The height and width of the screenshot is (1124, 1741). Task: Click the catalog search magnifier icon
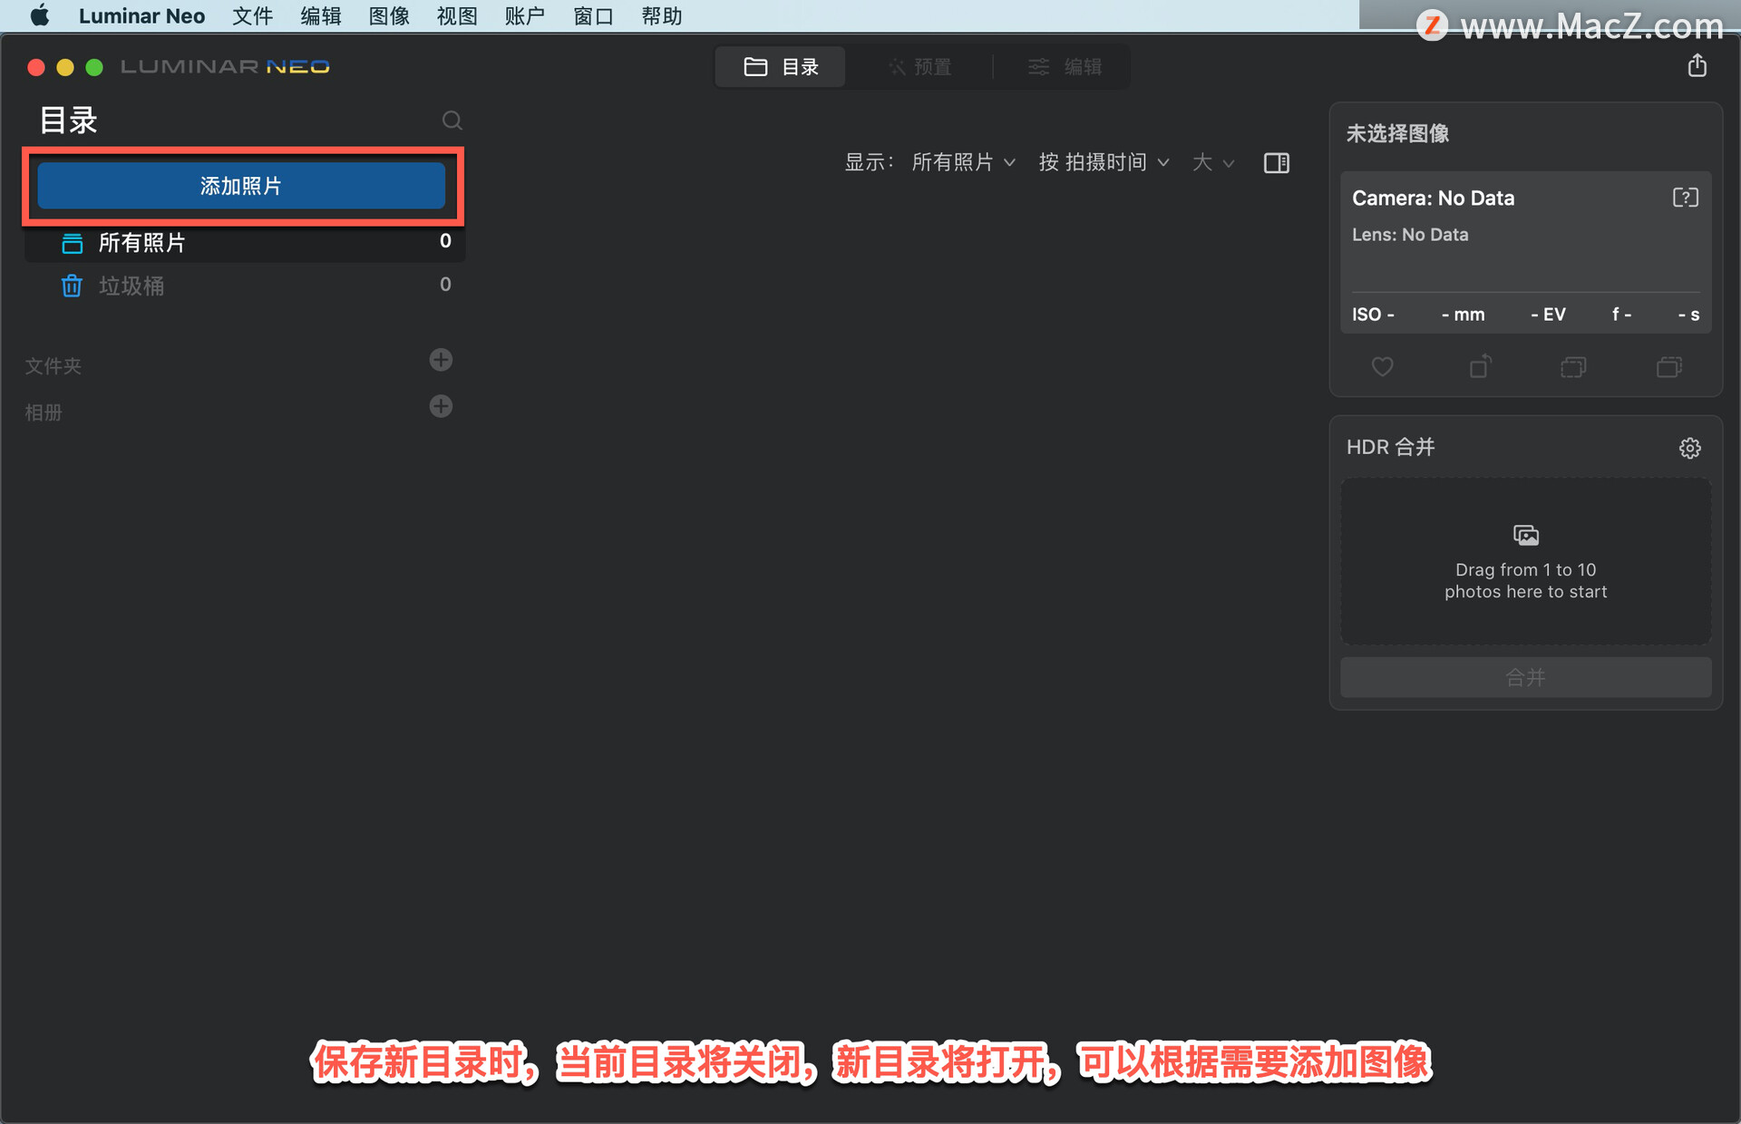pyautogui.click(x=452, y=121)
